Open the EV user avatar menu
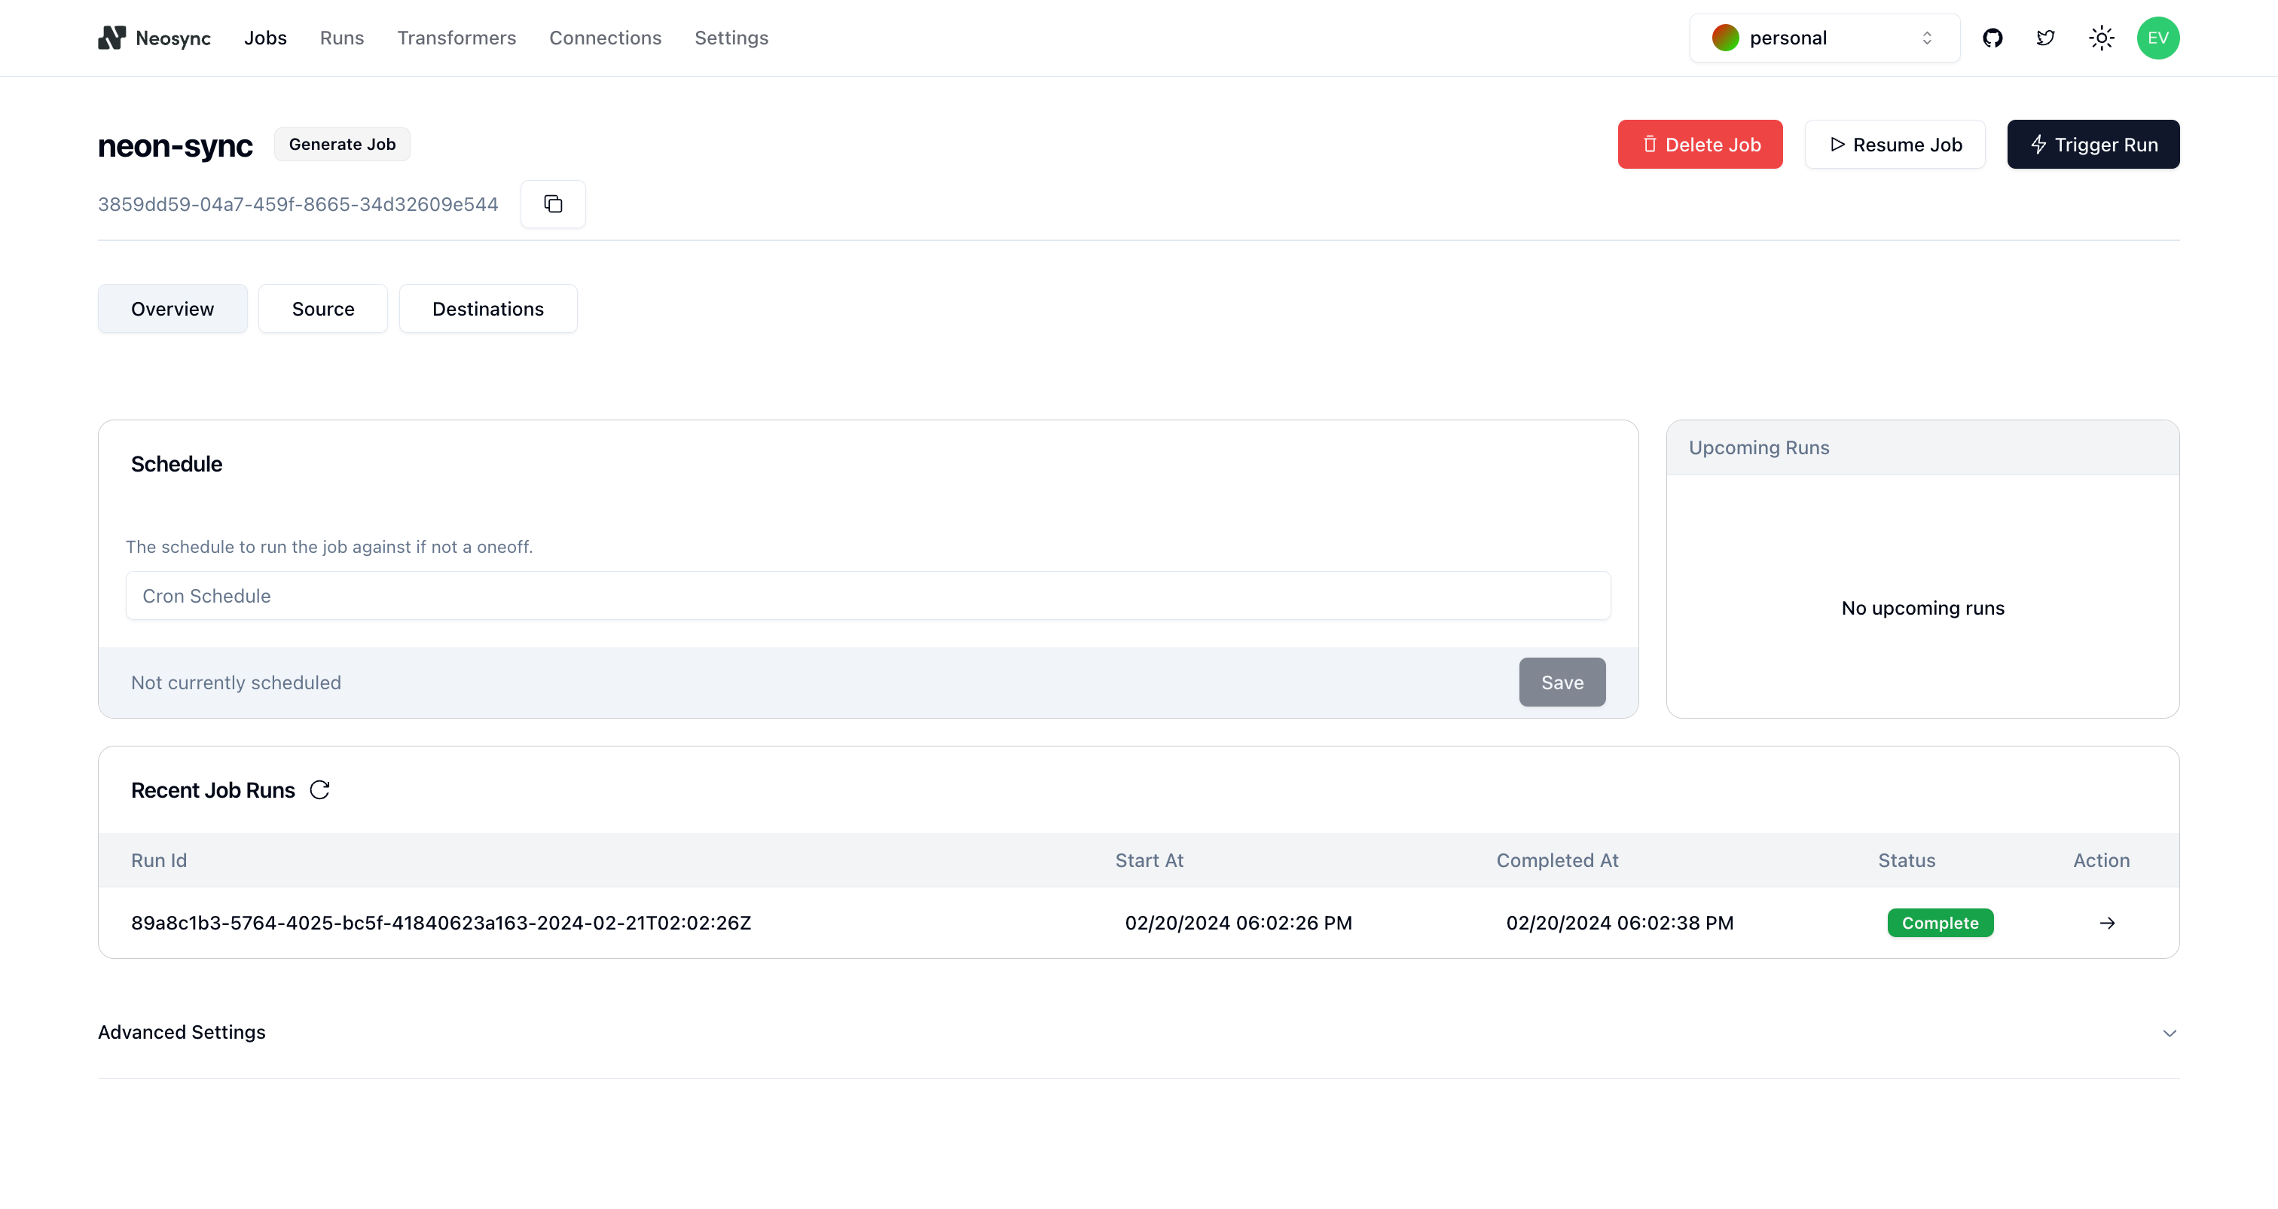Image resolution: width=2278 pixels, height=1209 pixels. pyautogui.click(x=2157, y=38)
